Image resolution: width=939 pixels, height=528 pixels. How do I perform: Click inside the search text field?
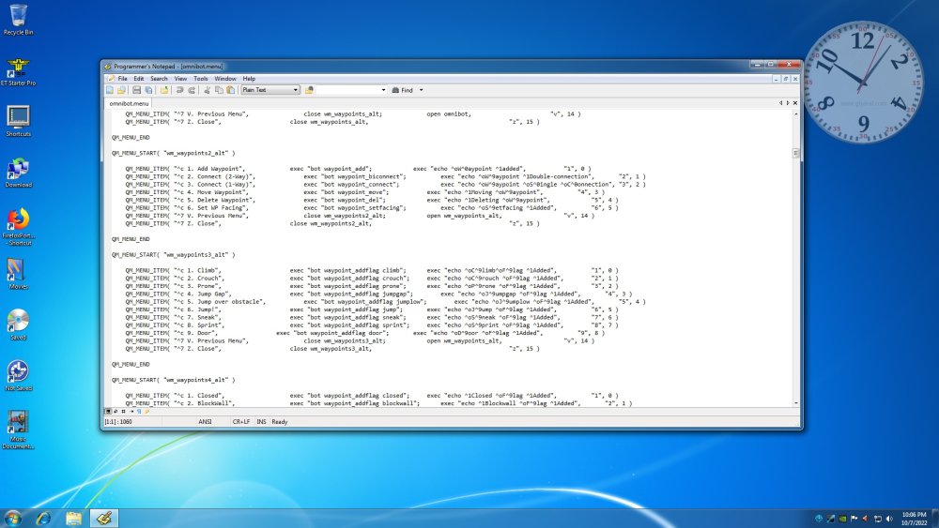point(348,90)
